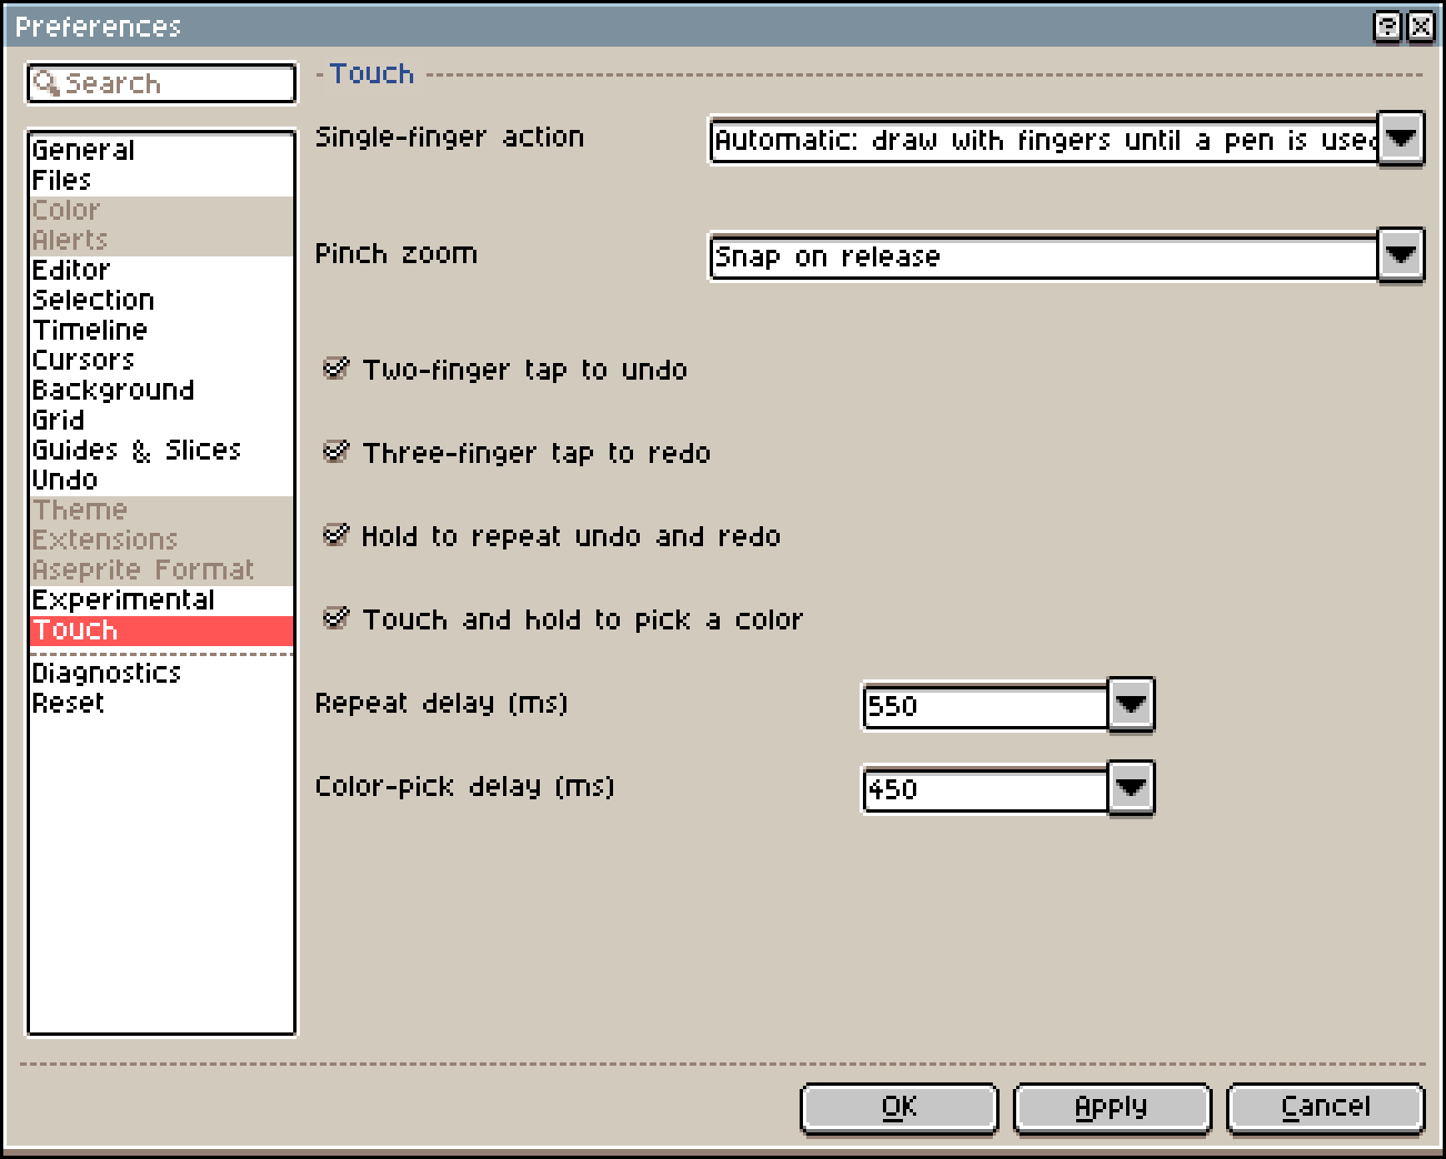Go to the Extensions section
The image size is (1446, 1159).
[162, 540]
